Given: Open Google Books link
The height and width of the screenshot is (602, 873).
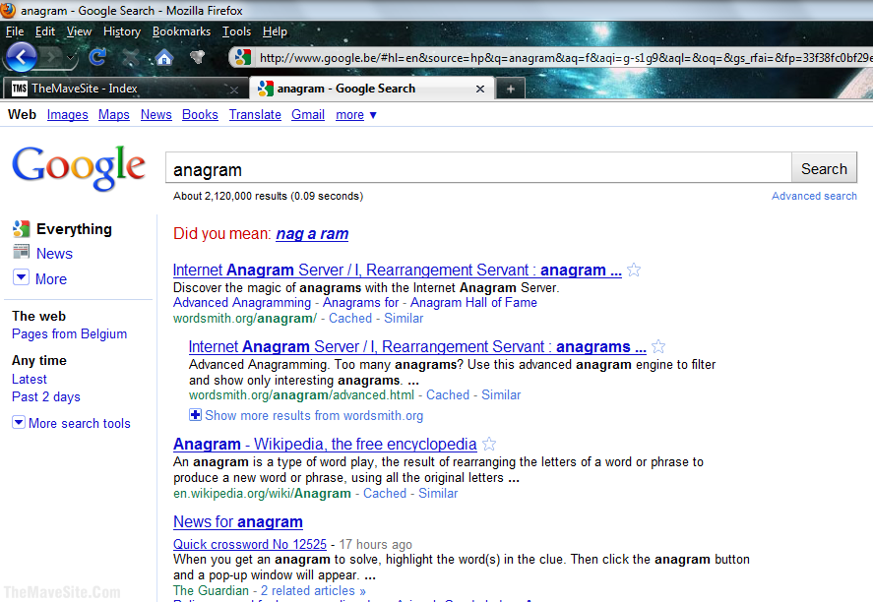Looking at the screenshot, I should tap(200, 115).
